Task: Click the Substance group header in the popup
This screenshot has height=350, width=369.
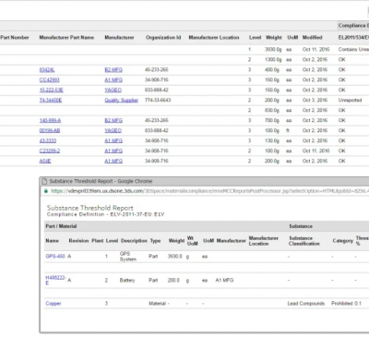Action: pyautogui.click(x=301, y=226)
